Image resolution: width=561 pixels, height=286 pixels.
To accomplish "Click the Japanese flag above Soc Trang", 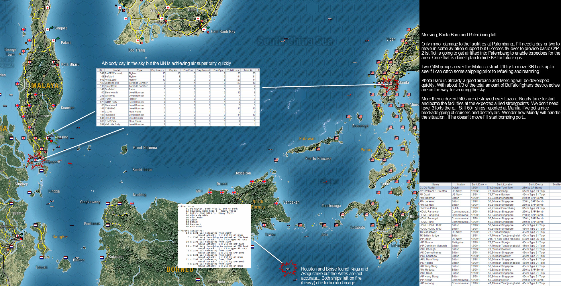I will pyautogui.click(x=138, y=40).
